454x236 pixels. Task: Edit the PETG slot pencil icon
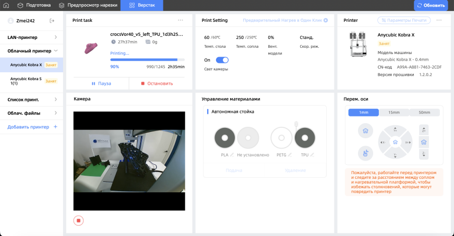click(x=290, y=155)
